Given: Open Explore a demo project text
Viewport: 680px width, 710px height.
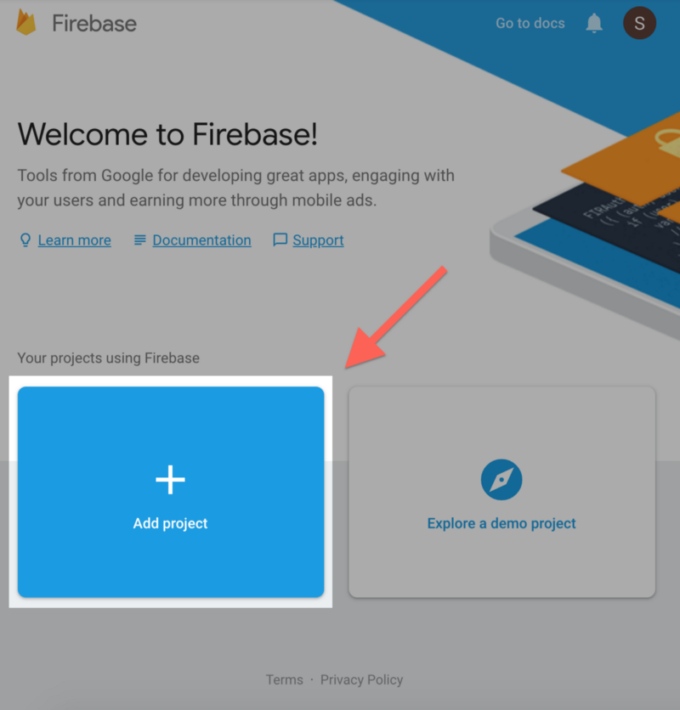Looking at the screenshot, I should coord(501,523).
